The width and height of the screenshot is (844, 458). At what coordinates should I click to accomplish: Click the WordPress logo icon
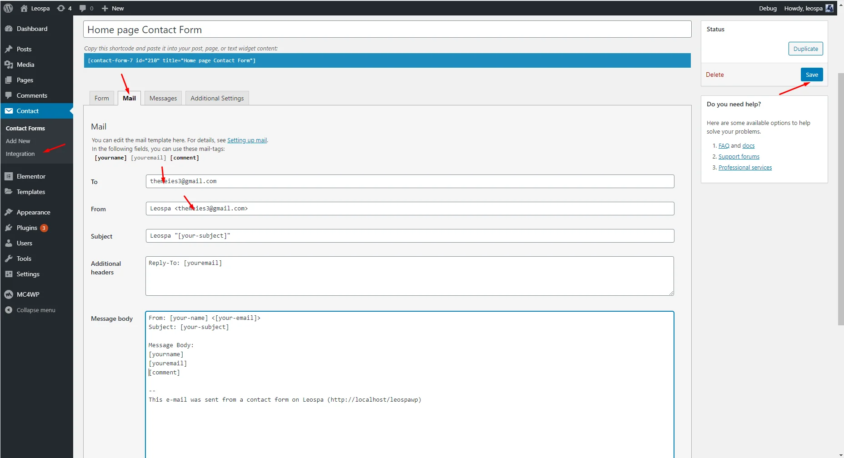(8, 8)
